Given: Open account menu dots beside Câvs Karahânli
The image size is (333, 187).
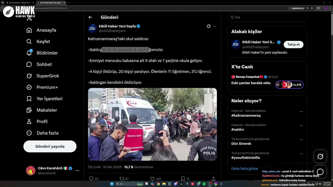Looking at the screenshot, I should tap(77, 171).
